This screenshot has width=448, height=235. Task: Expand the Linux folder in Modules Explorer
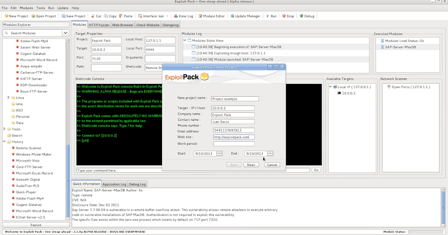click(x=9, y=97)
